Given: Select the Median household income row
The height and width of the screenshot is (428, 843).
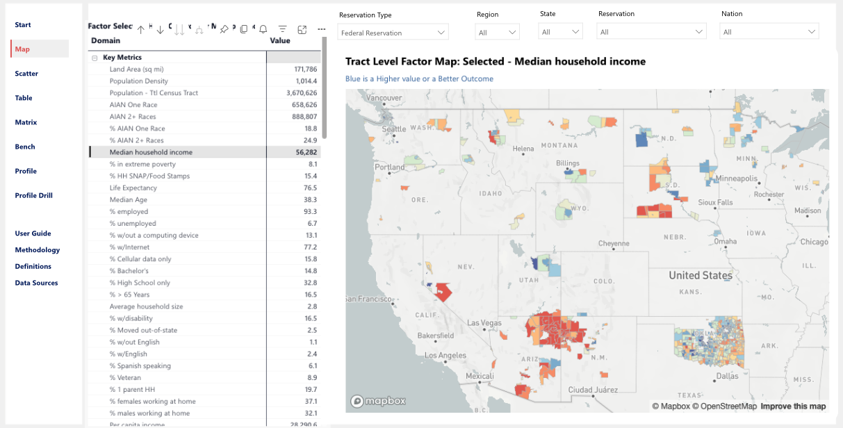Looking at the screenshot, I should [204, 152].
